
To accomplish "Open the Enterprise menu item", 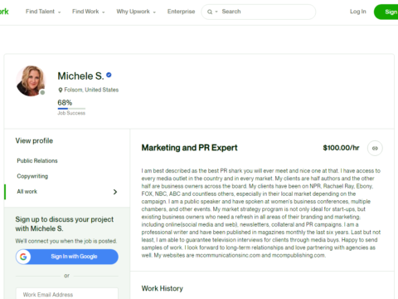I will pyautogui.click(x=181, y=12).
